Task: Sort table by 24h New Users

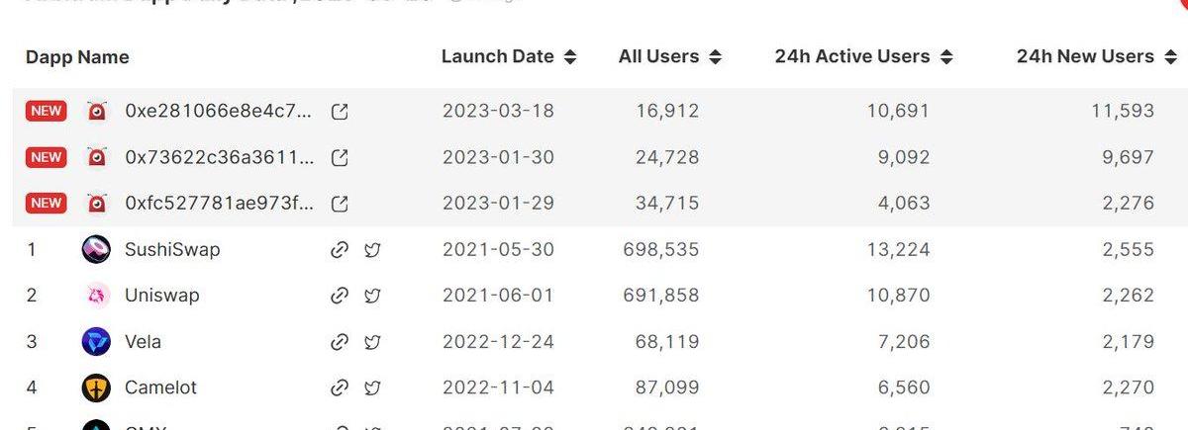Action: [1097, 57]
